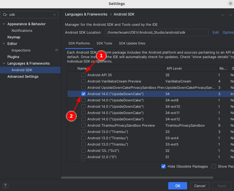Check Android 12.0 S checkbox
The width and height of the screenshot is (234, 191).
click(x=83, y=157)
